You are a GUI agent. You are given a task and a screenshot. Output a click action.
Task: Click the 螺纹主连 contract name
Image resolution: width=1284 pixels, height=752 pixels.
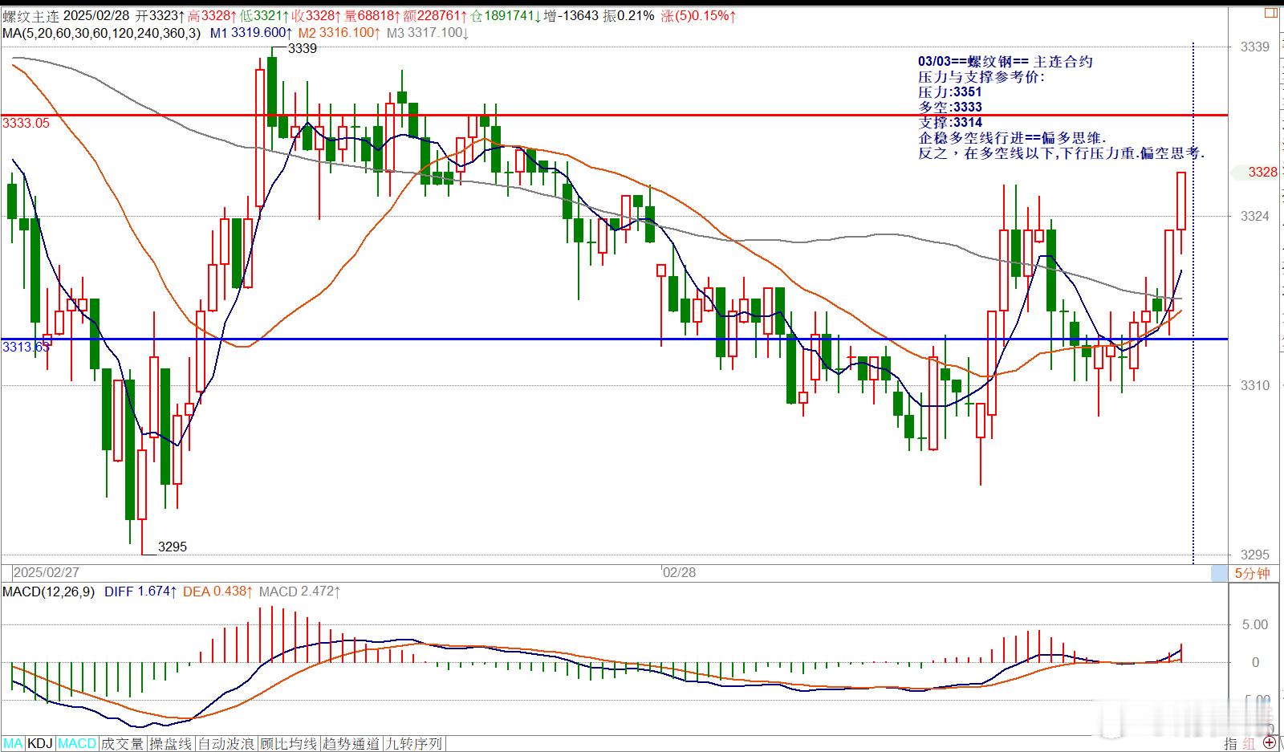point(30,15)
